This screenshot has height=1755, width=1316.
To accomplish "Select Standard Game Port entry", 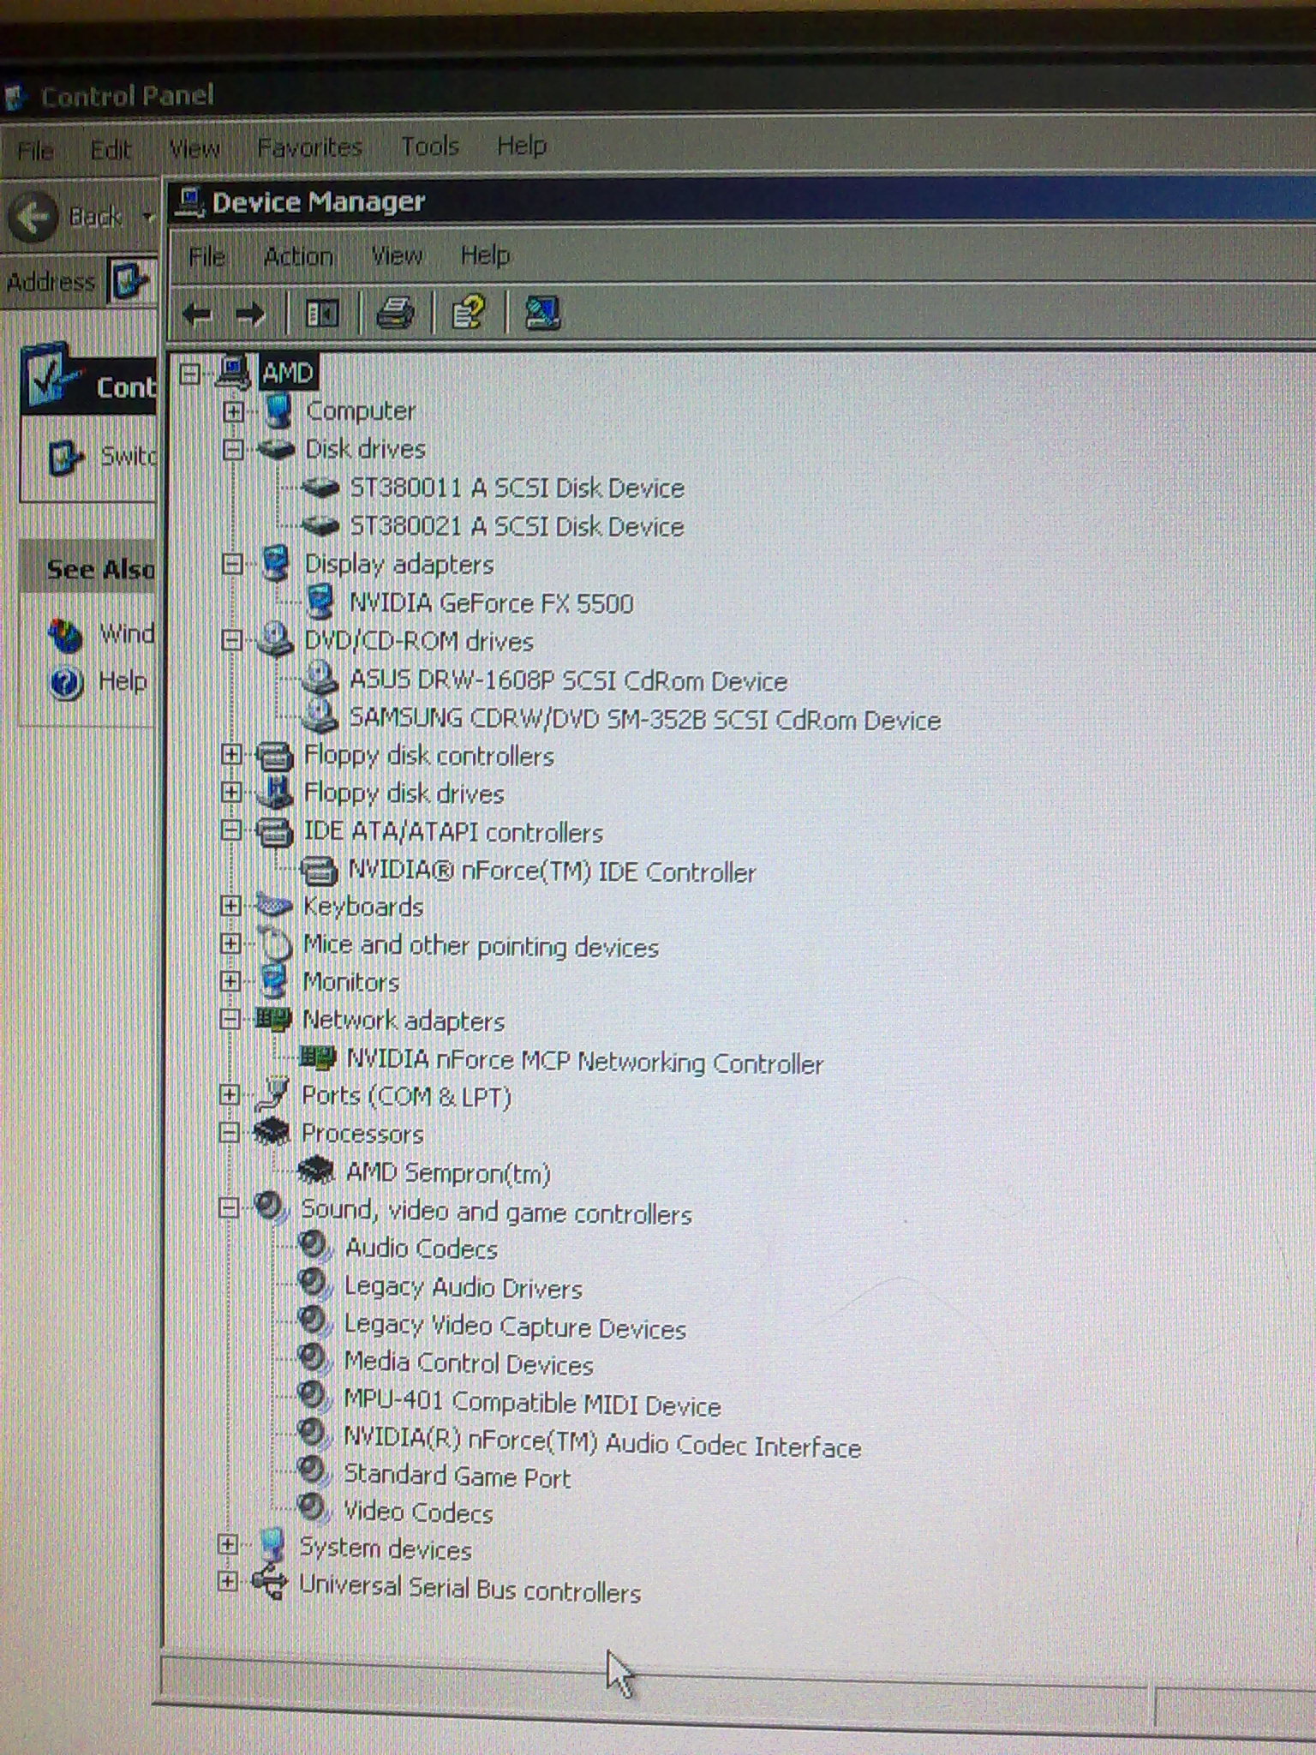I will pyautogui.click(x=457, y=1476).
